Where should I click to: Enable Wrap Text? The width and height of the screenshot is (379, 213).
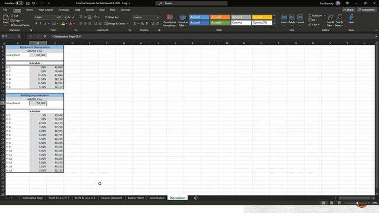pos(112,17)
